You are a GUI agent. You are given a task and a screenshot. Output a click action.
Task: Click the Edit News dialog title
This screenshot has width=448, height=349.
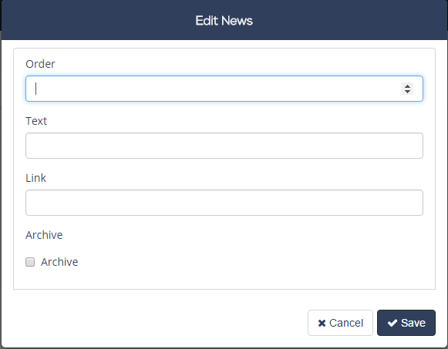coord(224,21)
